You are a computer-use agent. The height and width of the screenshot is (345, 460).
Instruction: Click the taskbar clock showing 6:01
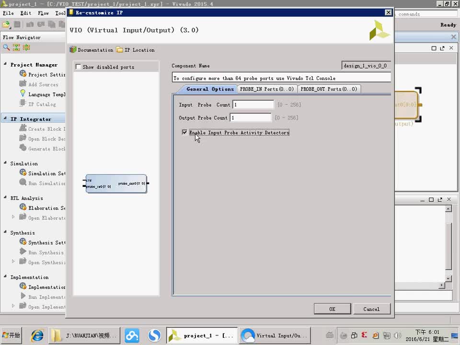click(427, 332)
